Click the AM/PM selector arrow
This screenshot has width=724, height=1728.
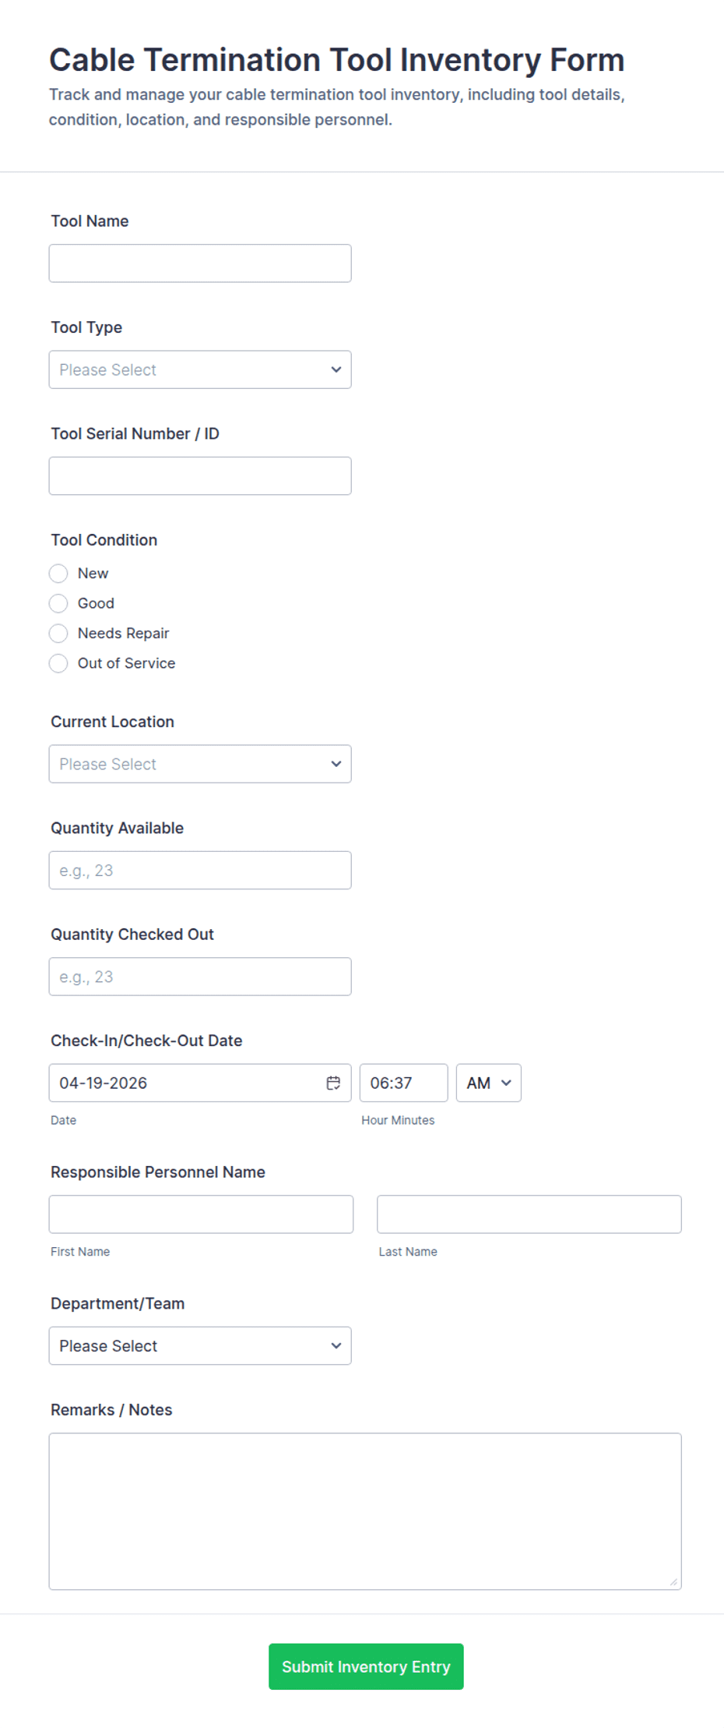(x=506, y=1083)
